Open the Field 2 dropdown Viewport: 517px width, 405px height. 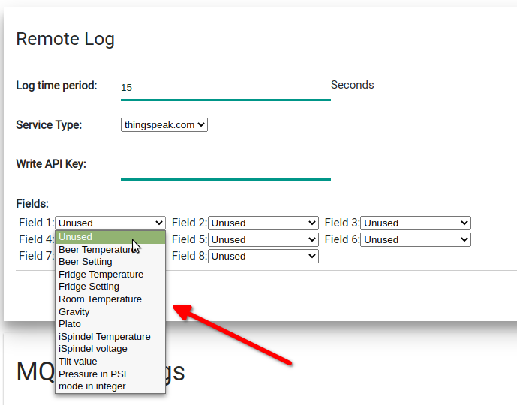pyautogui.click(x=263, y=223)
